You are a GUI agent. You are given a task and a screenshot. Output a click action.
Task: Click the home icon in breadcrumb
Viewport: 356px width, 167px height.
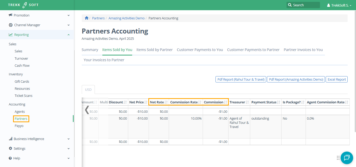click(x=86, y=18)
